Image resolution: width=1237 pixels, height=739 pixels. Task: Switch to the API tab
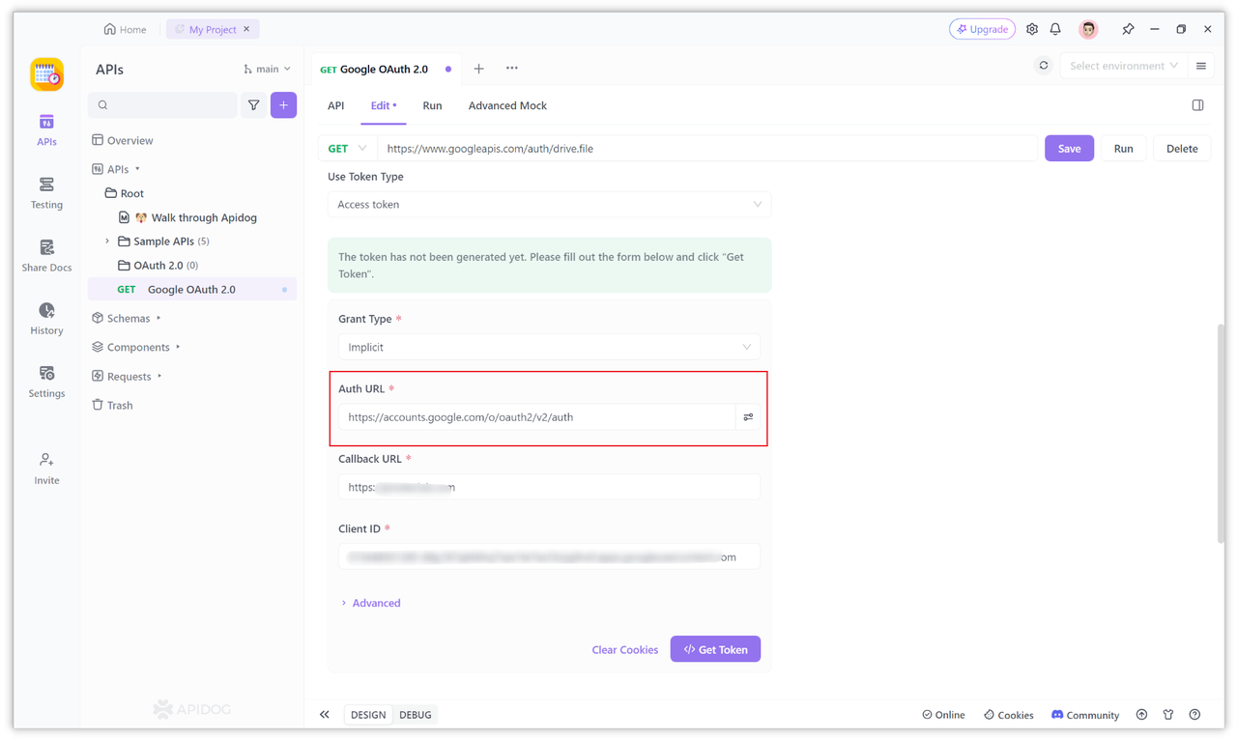[x=335, y=105]
